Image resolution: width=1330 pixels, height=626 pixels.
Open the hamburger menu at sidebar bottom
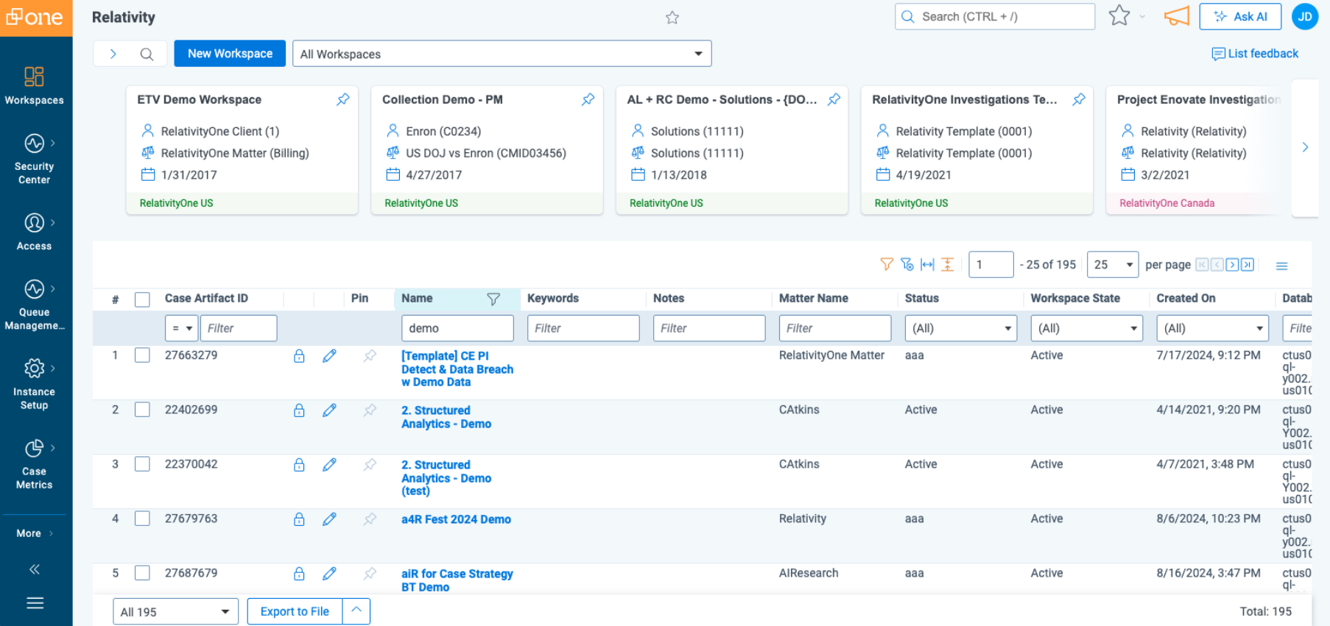pyautogui.click(x=35, y=603)
